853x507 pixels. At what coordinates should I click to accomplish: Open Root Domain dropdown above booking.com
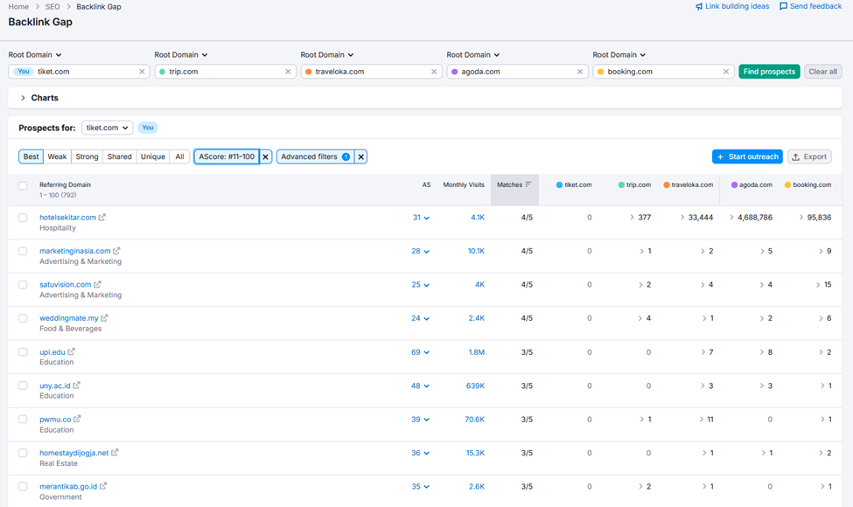point(619,55)
